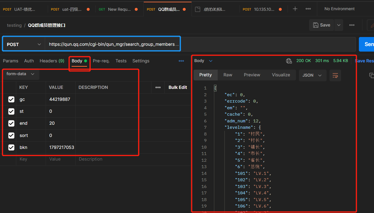Image resolution: width=374 pixels, height=213 pixels.
Task: Click the empty Value input field
Action: (61, 159)
